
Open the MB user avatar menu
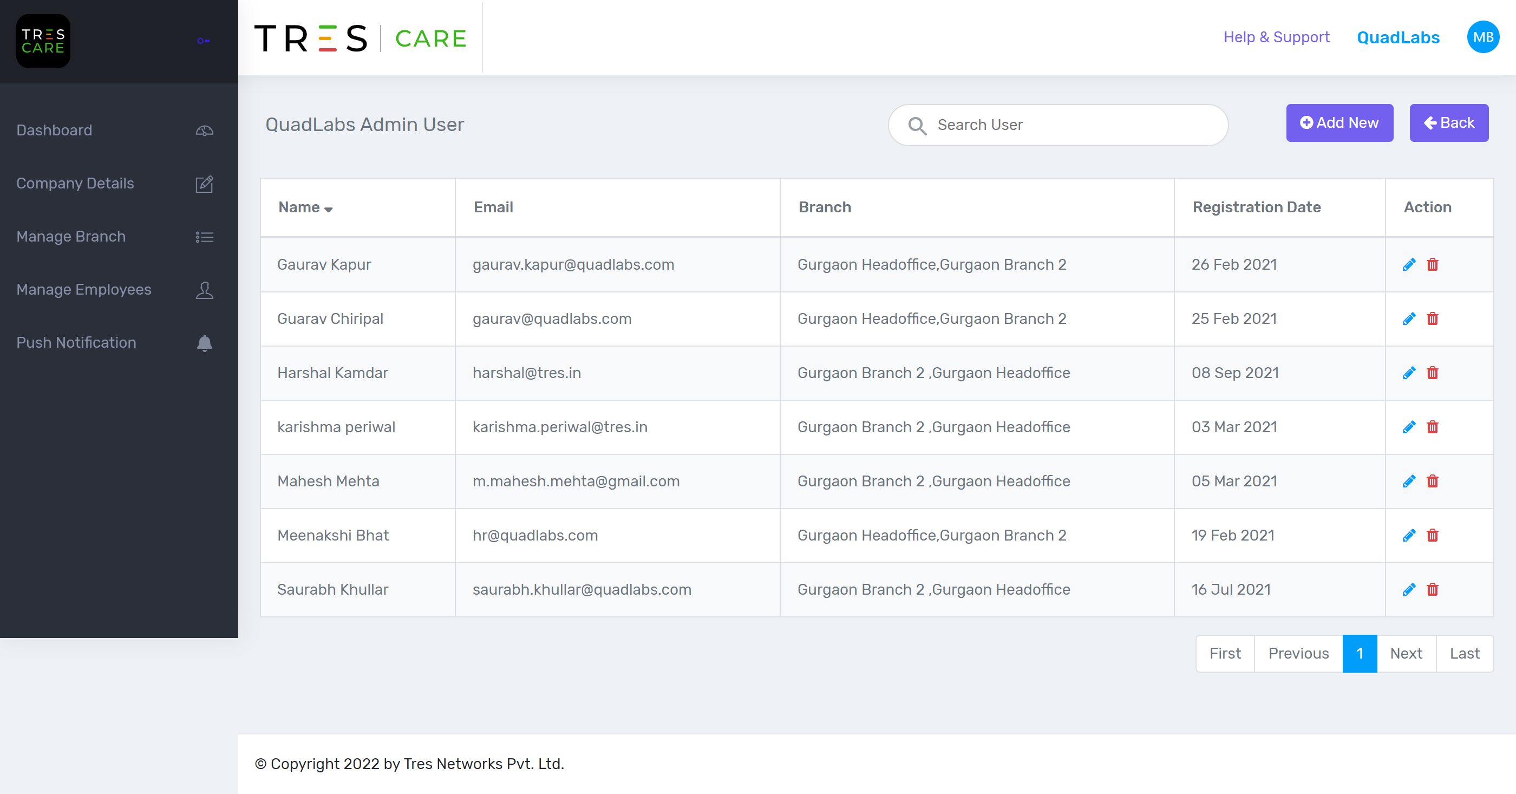tap(1482, 37)
